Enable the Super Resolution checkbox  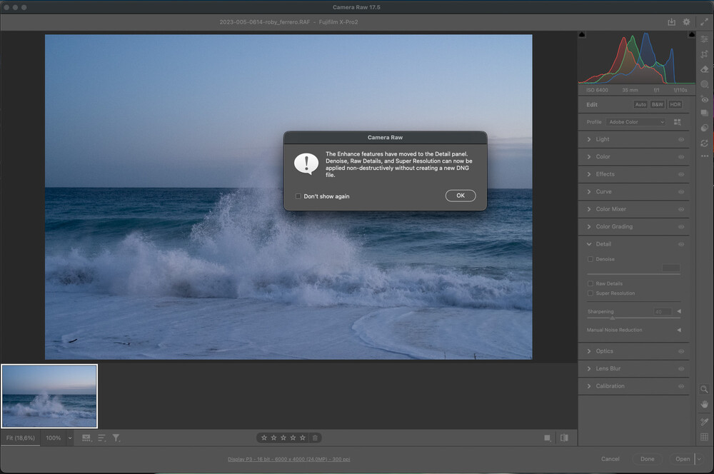pos(590,293)
